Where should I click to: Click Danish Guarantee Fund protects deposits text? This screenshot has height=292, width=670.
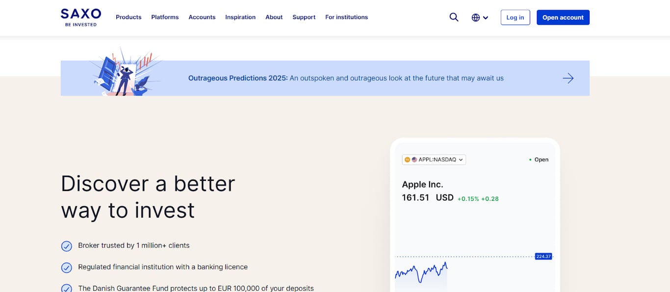(x=196, y=288)
